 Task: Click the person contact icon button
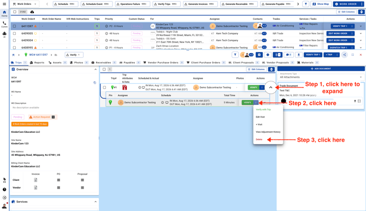coord(299,55)
